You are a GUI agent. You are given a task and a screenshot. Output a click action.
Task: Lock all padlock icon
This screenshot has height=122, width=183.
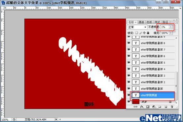(148, 33)
